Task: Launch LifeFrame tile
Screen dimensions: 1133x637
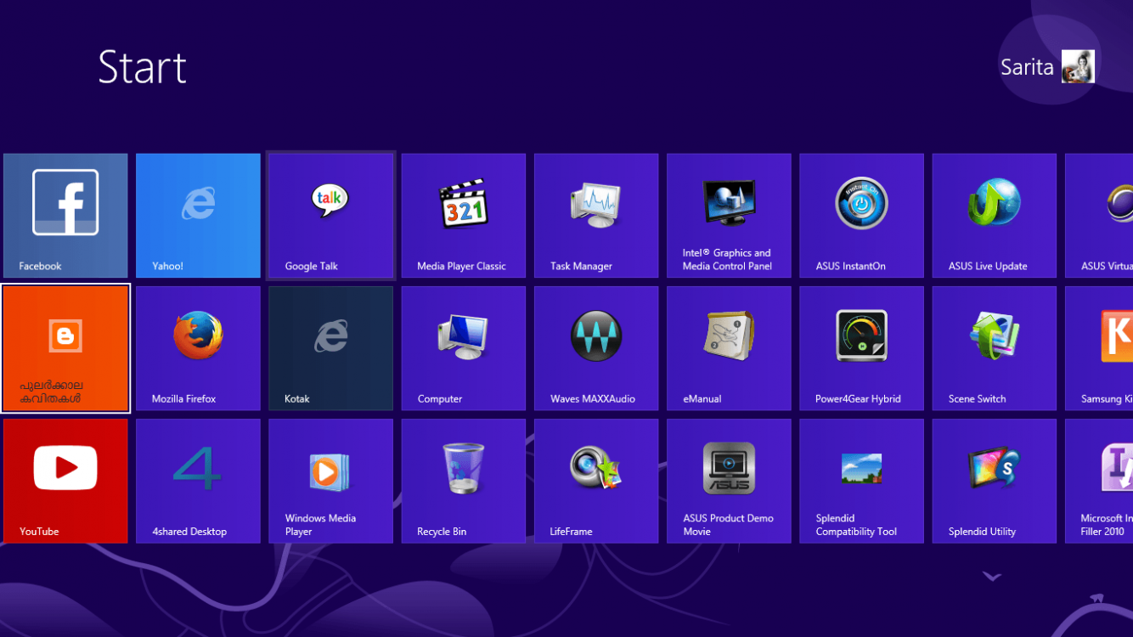Action: [596, 481]
